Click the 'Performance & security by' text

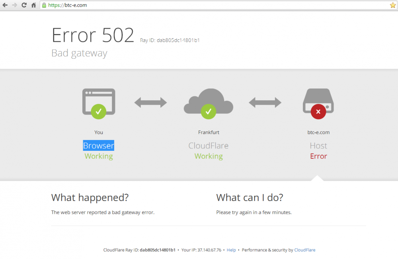pos(267,250)
